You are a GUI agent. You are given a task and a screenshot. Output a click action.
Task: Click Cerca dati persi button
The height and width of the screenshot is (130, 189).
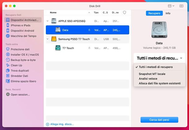click(x=159, y=120)
